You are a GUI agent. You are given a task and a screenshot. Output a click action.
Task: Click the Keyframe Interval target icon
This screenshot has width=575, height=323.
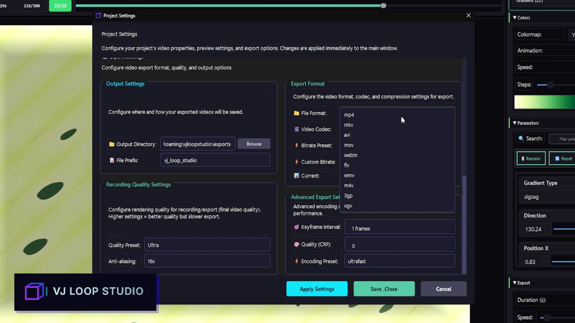[x=296, y=227]
